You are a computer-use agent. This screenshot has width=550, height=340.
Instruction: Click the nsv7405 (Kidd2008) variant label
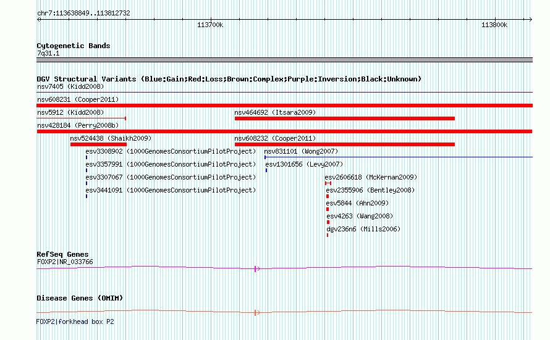click(x=70, y=86)
